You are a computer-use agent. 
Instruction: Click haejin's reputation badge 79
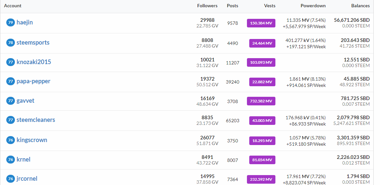(x=10, y=23)
